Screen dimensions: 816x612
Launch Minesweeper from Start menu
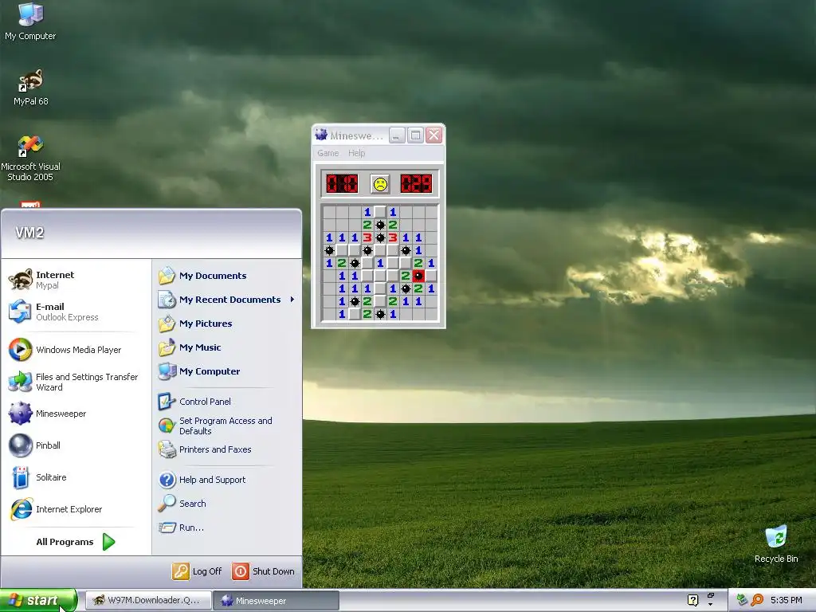click(x=47, y=414)
